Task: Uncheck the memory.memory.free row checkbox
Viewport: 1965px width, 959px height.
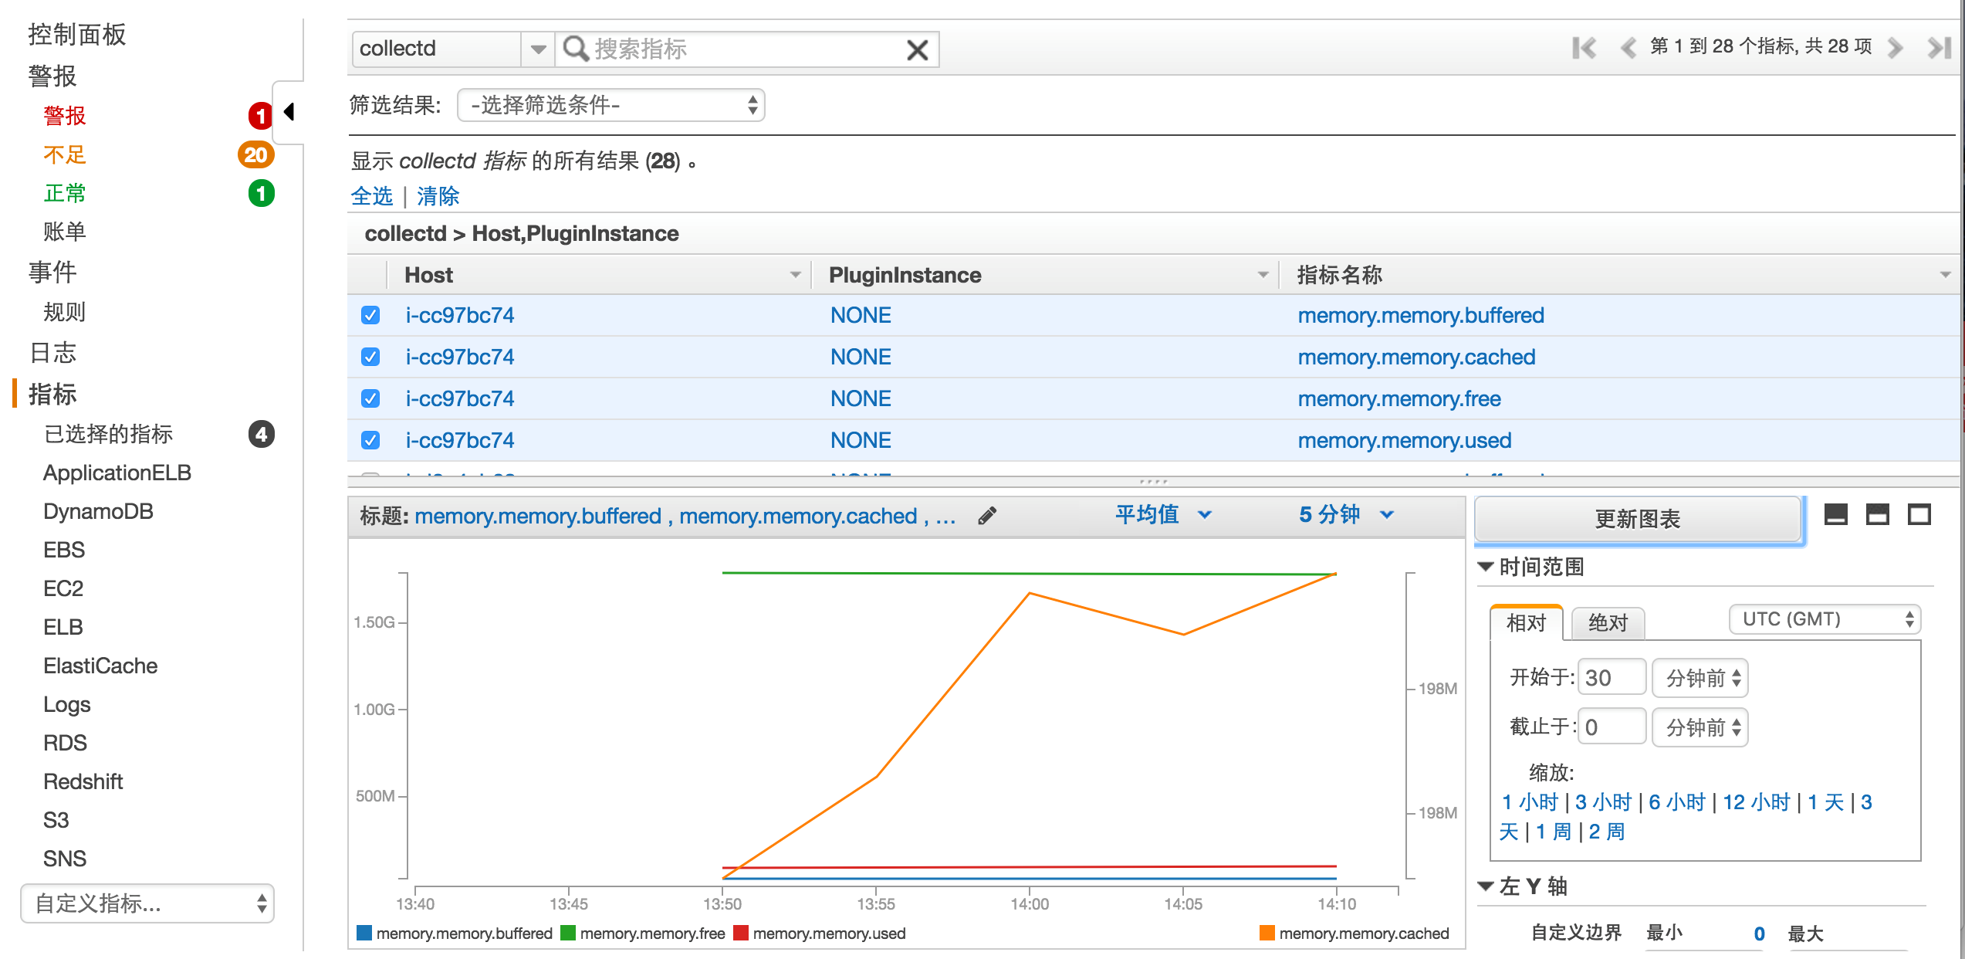Action: coord(370,398)
